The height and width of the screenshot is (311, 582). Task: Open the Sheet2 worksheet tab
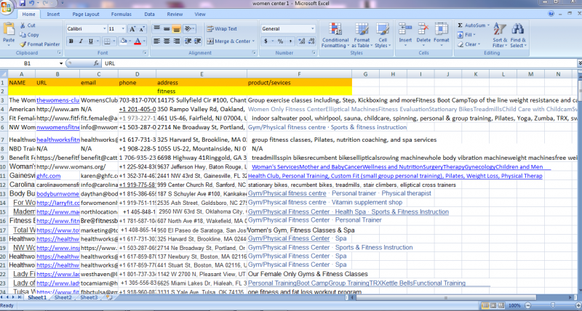(63, 297)
